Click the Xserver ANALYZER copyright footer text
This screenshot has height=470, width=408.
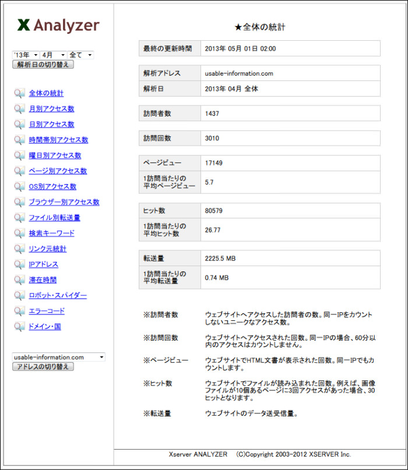260,454
